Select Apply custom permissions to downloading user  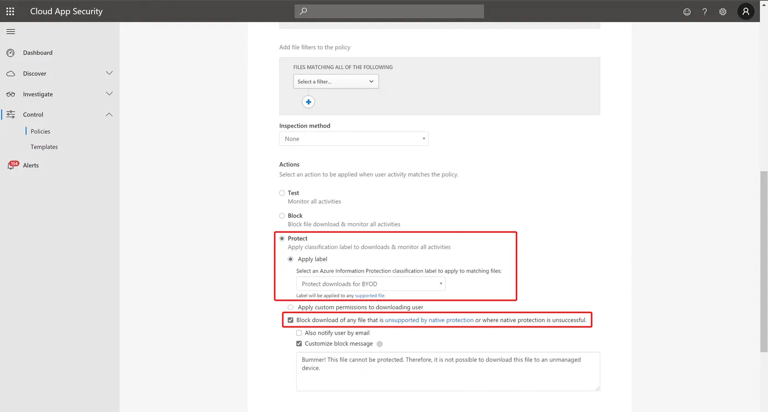tap(291, 307)
